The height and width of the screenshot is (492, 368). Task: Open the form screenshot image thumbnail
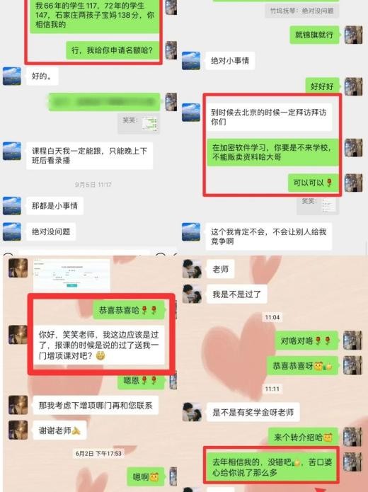[x=72, y=274]
